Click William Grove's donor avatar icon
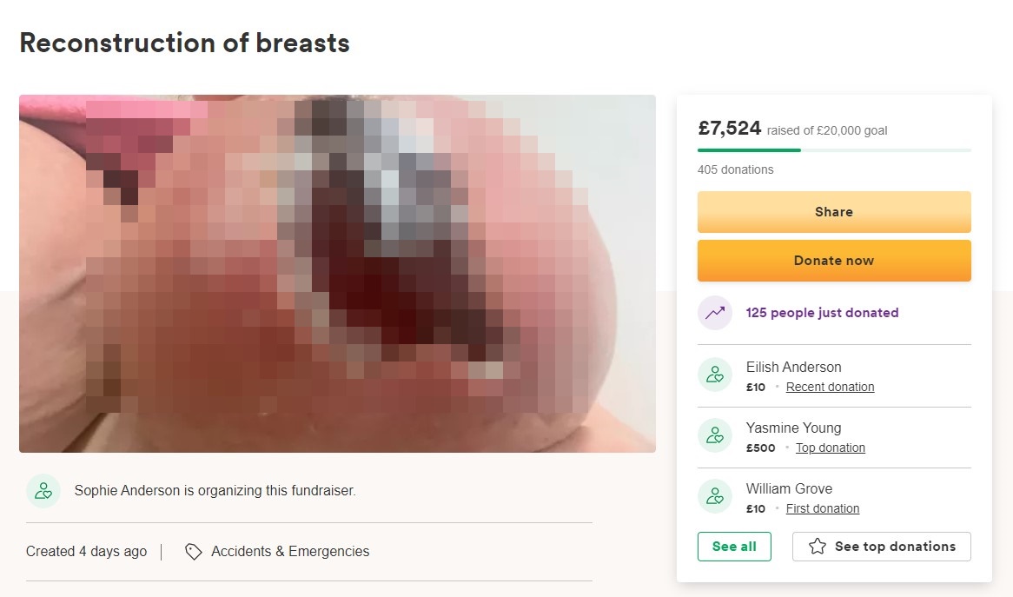The height and width of the screenshot is (597, 1013). pyautogui.click(x=715, y=496)
